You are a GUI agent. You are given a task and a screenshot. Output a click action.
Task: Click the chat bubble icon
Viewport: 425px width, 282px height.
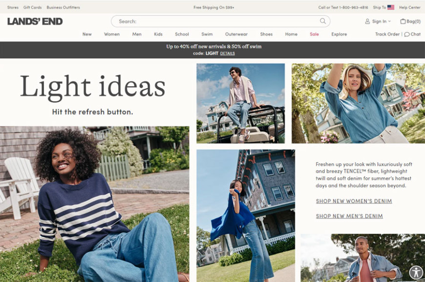coord(406,34)
